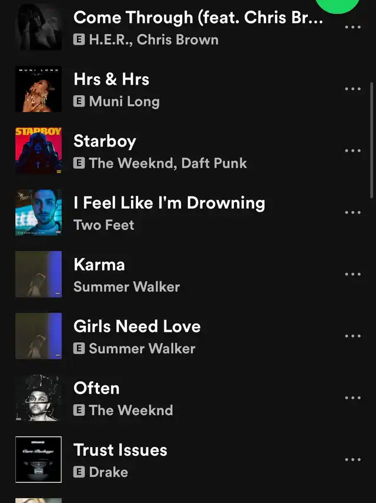Open three-dot menu for Starboy

[352, 151]
